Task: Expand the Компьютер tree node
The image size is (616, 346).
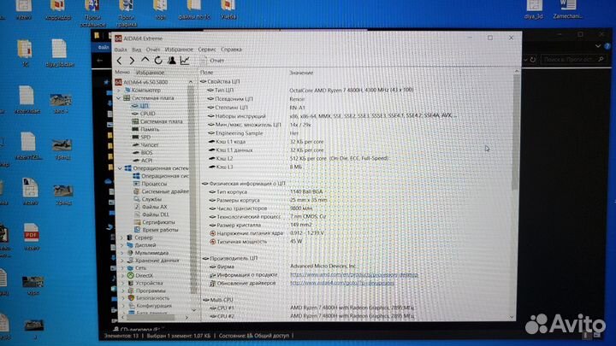Action: [119, 90]
